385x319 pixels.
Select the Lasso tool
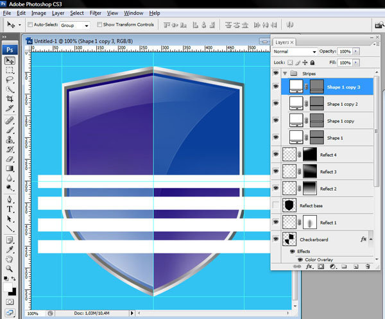pyautogui.click(x=10, y=80)
